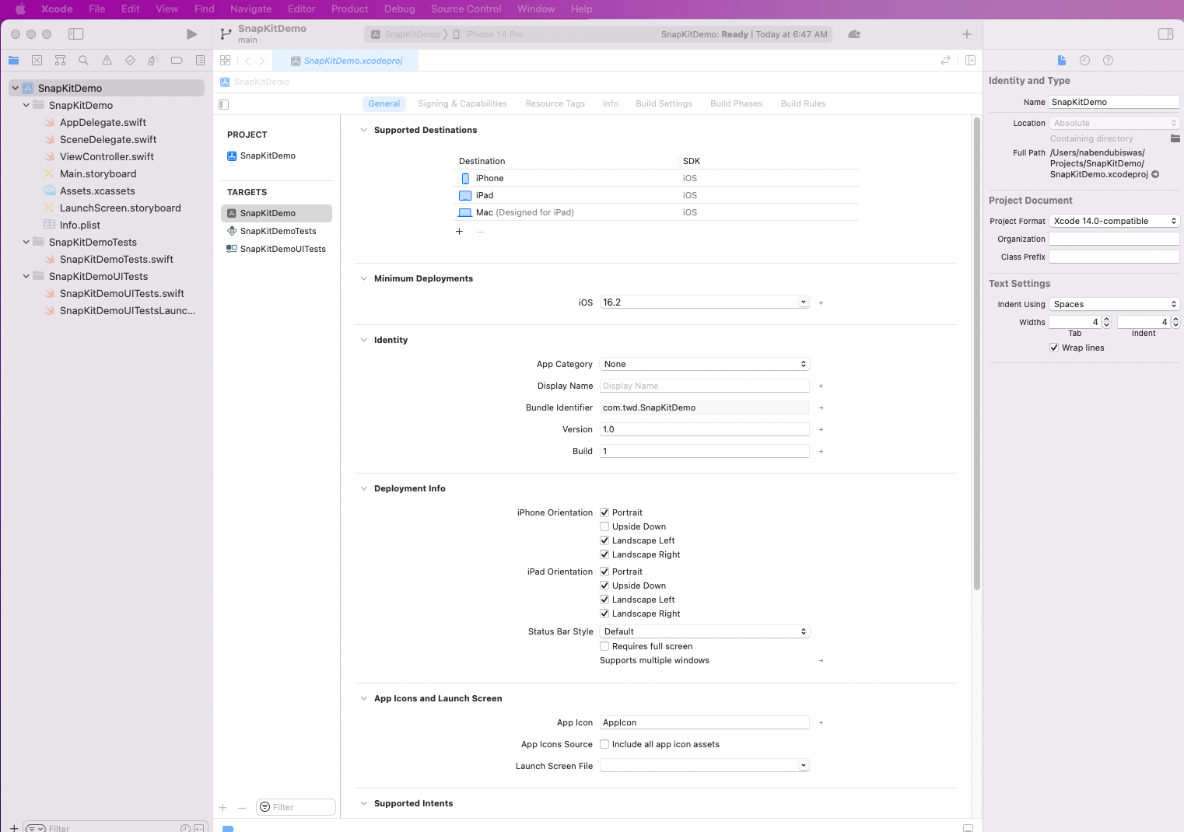This screenshot has height=832, width=1184.
Task: Open the Breakpoint navigator
Action: click(177, 61)
